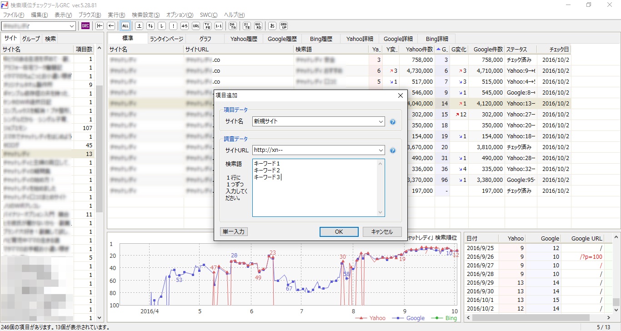The height and width of the screenshot is (331, 621).
Task: Switch to the Yahoo詳細 tab
Action: pyautogui.click(x=360, y=39)
